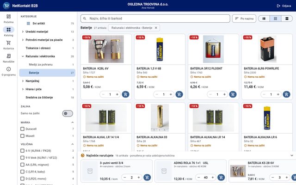Increase quantity for BATERIJA 1,5 V 6B

tap(171, 94)
